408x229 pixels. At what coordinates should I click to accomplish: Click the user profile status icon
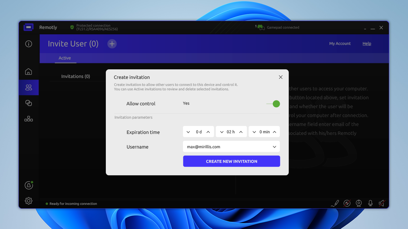pos(29,185)
